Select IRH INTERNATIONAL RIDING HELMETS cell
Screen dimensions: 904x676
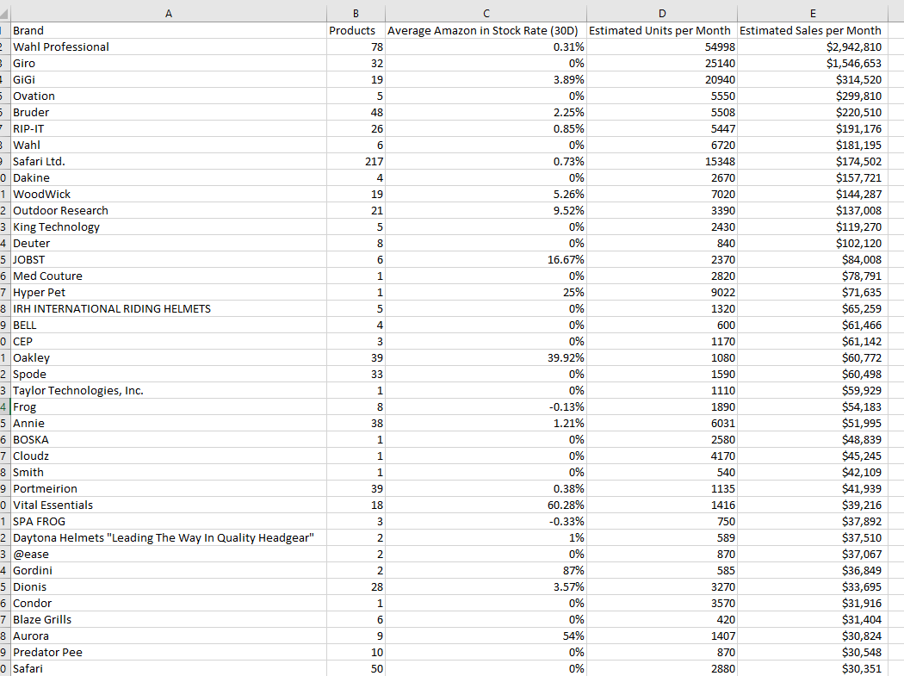click(x=169, y=308)
